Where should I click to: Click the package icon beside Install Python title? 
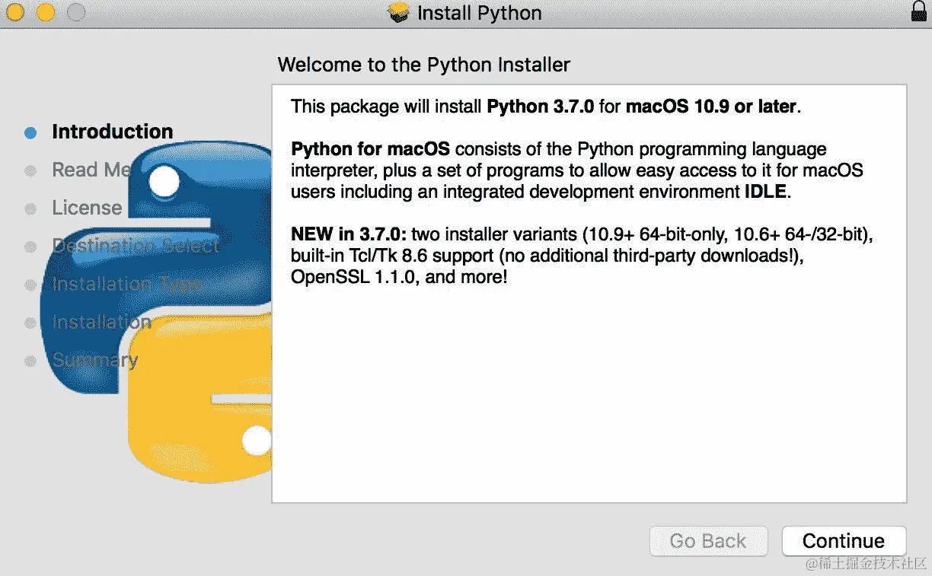pyautogui.click(x=400, y=13)
